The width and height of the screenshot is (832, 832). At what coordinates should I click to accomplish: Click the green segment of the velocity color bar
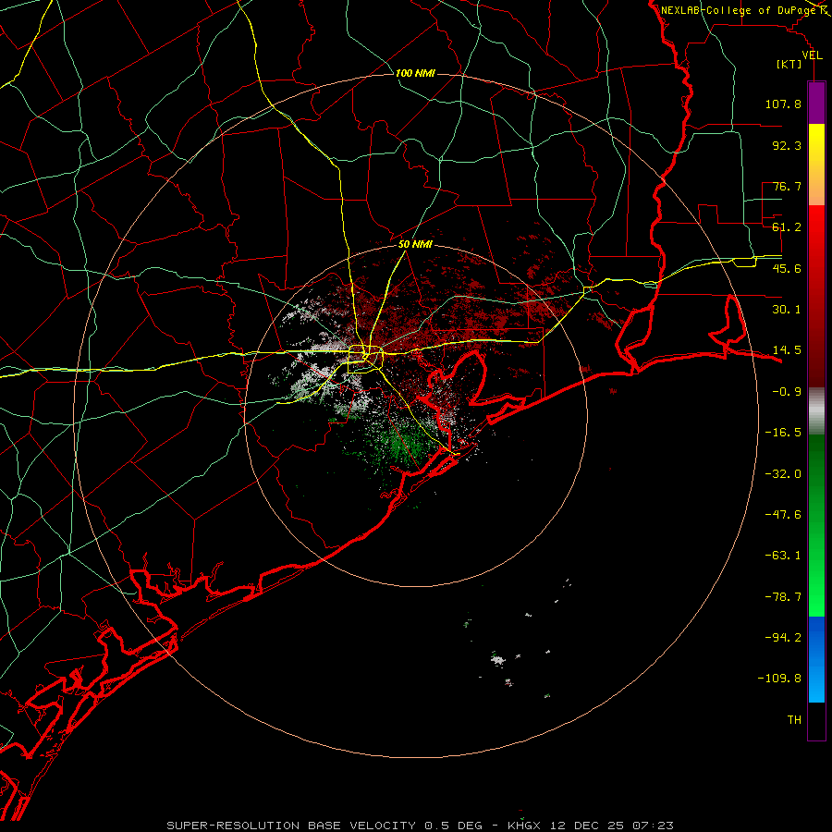(x=816, y=525)
